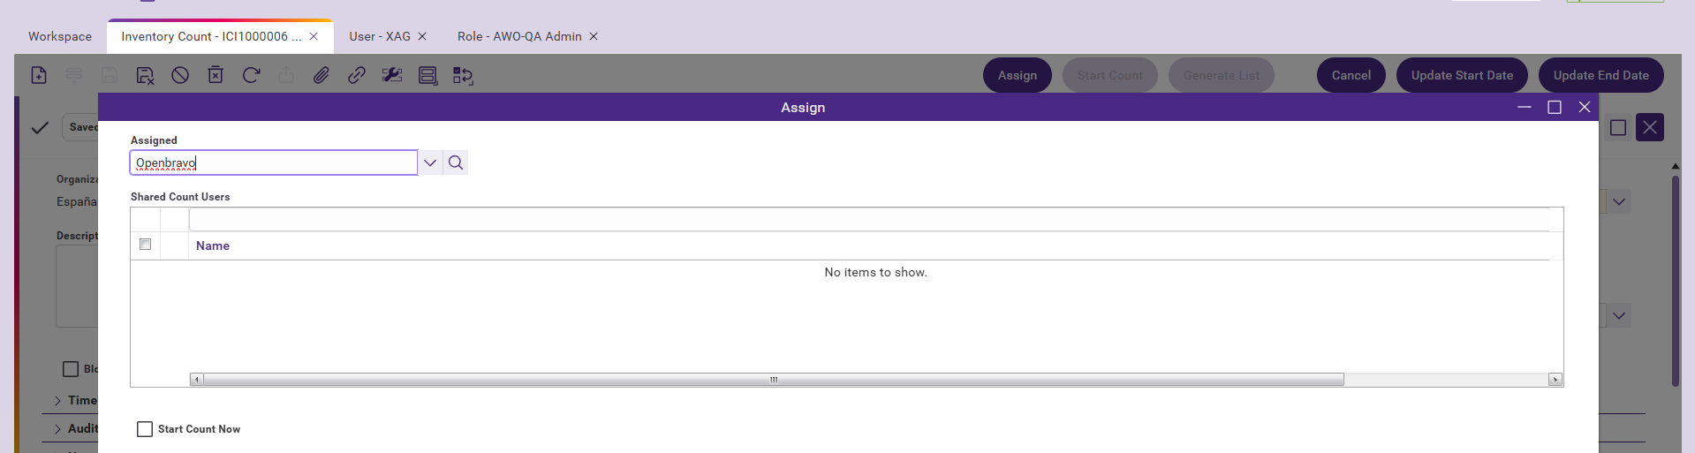Enable the Start Count Now checkbox
1695x453 pixels.
[145, 429]
